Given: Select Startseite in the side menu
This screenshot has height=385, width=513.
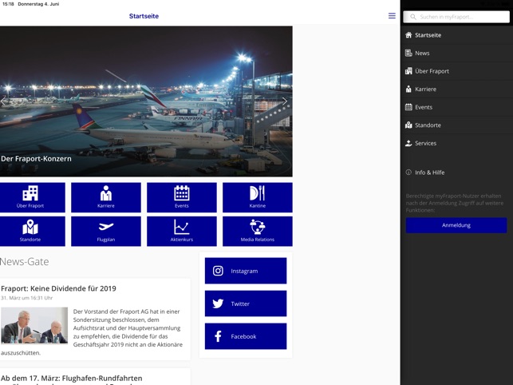Looking at the screenshot, I should tap(456, 35).
